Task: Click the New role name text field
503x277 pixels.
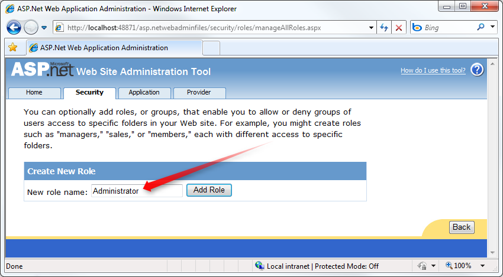Action: 137,191
